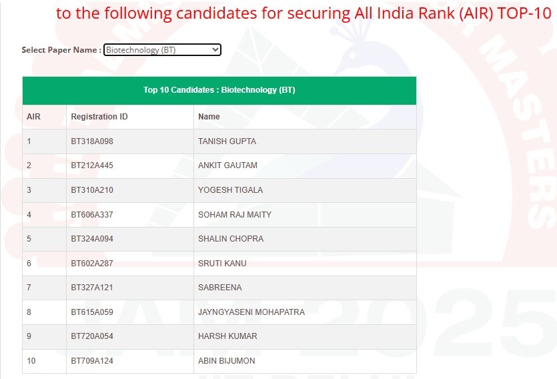
Task: Click registration ID BT327A121
Action: click(92, 288)
